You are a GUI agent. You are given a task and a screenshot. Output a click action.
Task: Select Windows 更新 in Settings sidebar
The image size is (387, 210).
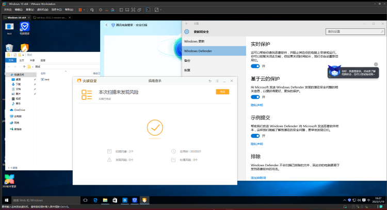[x=214, y=41]
